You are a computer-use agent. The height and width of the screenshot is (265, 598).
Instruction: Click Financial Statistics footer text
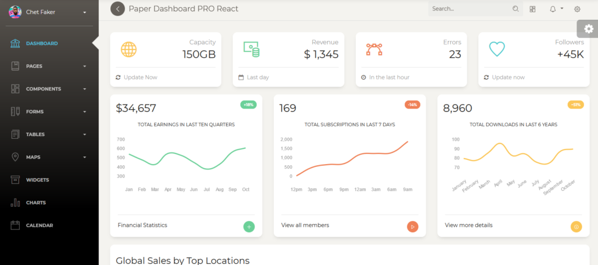tap(142, 225)
